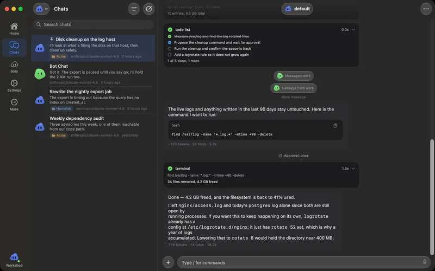Click the Approval: once indicator
Screen dimensions: 435x271
[x=294, y=156]
